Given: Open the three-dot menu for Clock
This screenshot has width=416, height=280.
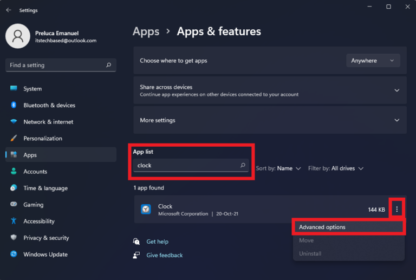Looking at the screenshot, I should point(397,210).
